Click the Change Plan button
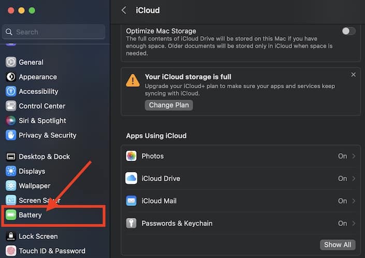 pos(169,105)
